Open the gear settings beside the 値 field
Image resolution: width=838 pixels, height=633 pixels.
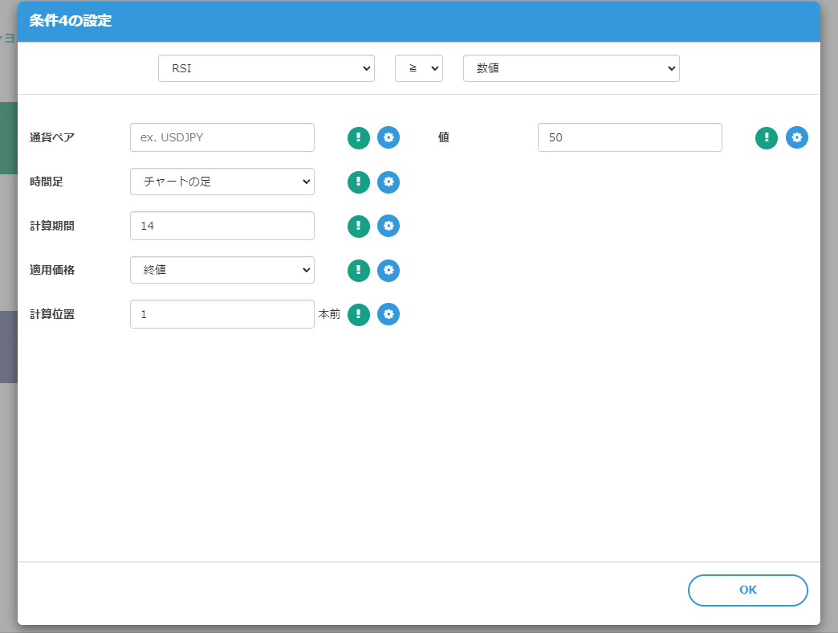tap(797, 137)
